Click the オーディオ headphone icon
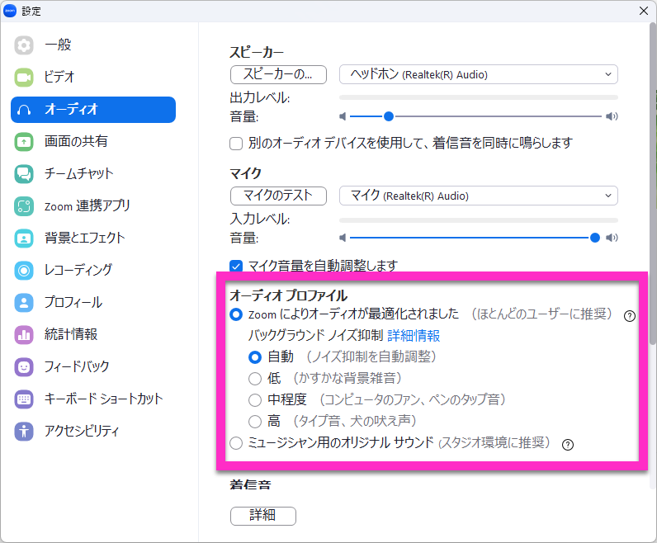The height and width of the screenshot is (543, 657). 24,110
